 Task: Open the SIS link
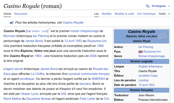point(63,94)
